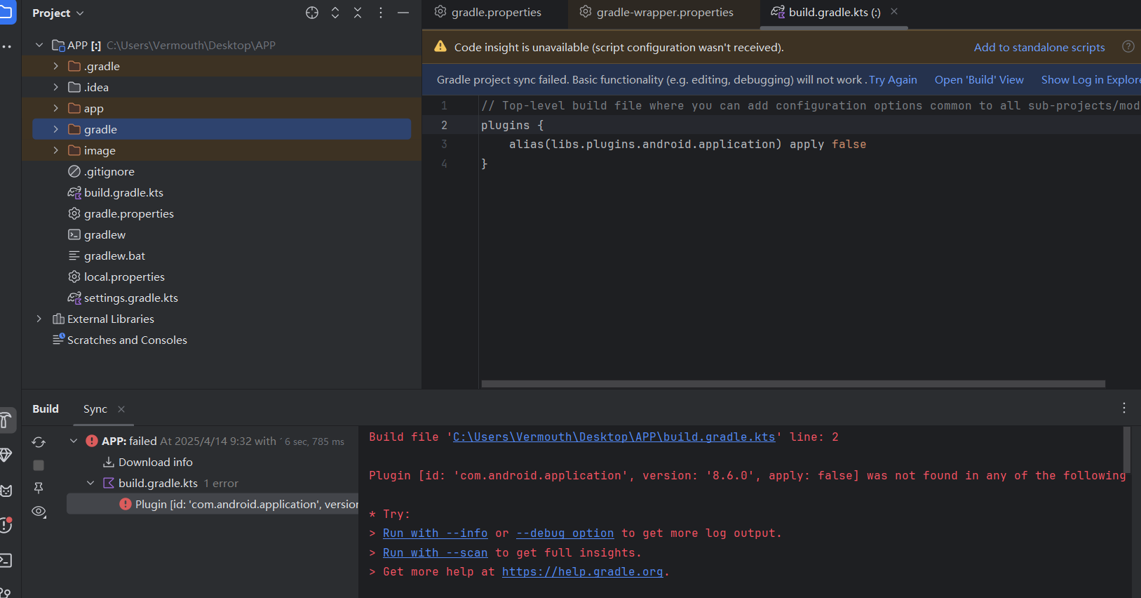The height and width of the screenshot is (598, 1141).
Task: Click the code insight warning icon
Action: (x=440, y=46)
